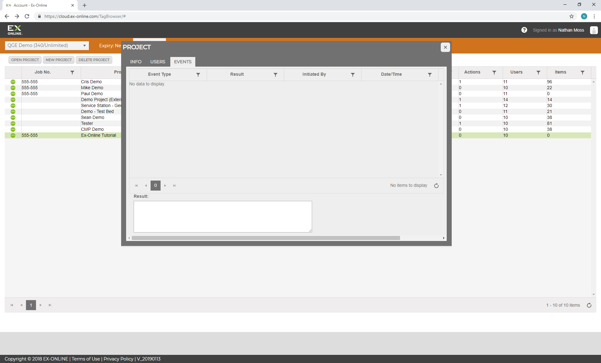Image resolution: width=601 pixels, height=363 pixels.
Task: Open the Users column filter dropdown
Action: tap(538, 72)
